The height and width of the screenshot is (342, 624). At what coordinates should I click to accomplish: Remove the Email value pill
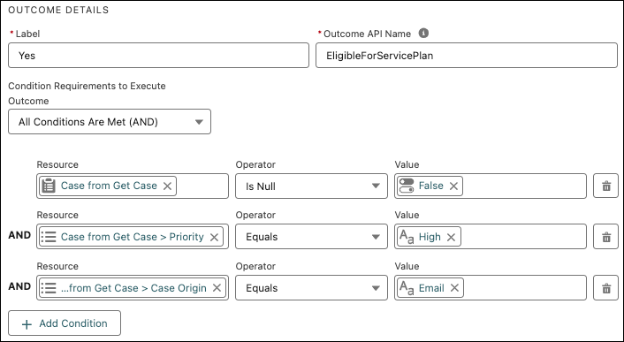(454, 288)
